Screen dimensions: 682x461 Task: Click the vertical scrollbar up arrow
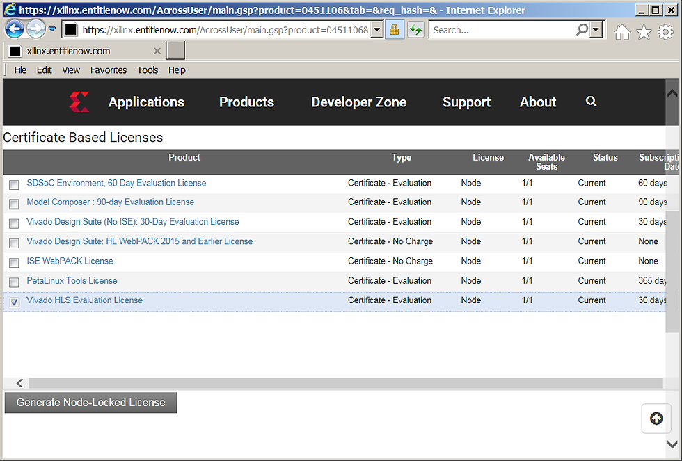tap(672, 93)
